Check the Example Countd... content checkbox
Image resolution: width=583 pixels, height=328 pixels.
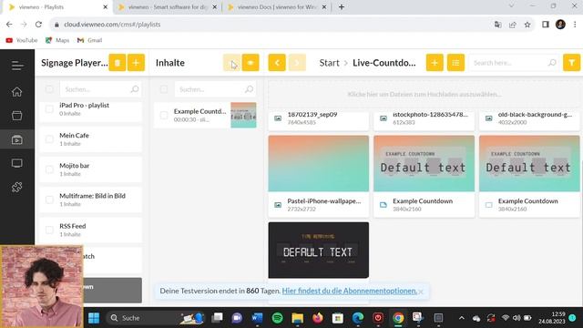(x=164, y=116)
